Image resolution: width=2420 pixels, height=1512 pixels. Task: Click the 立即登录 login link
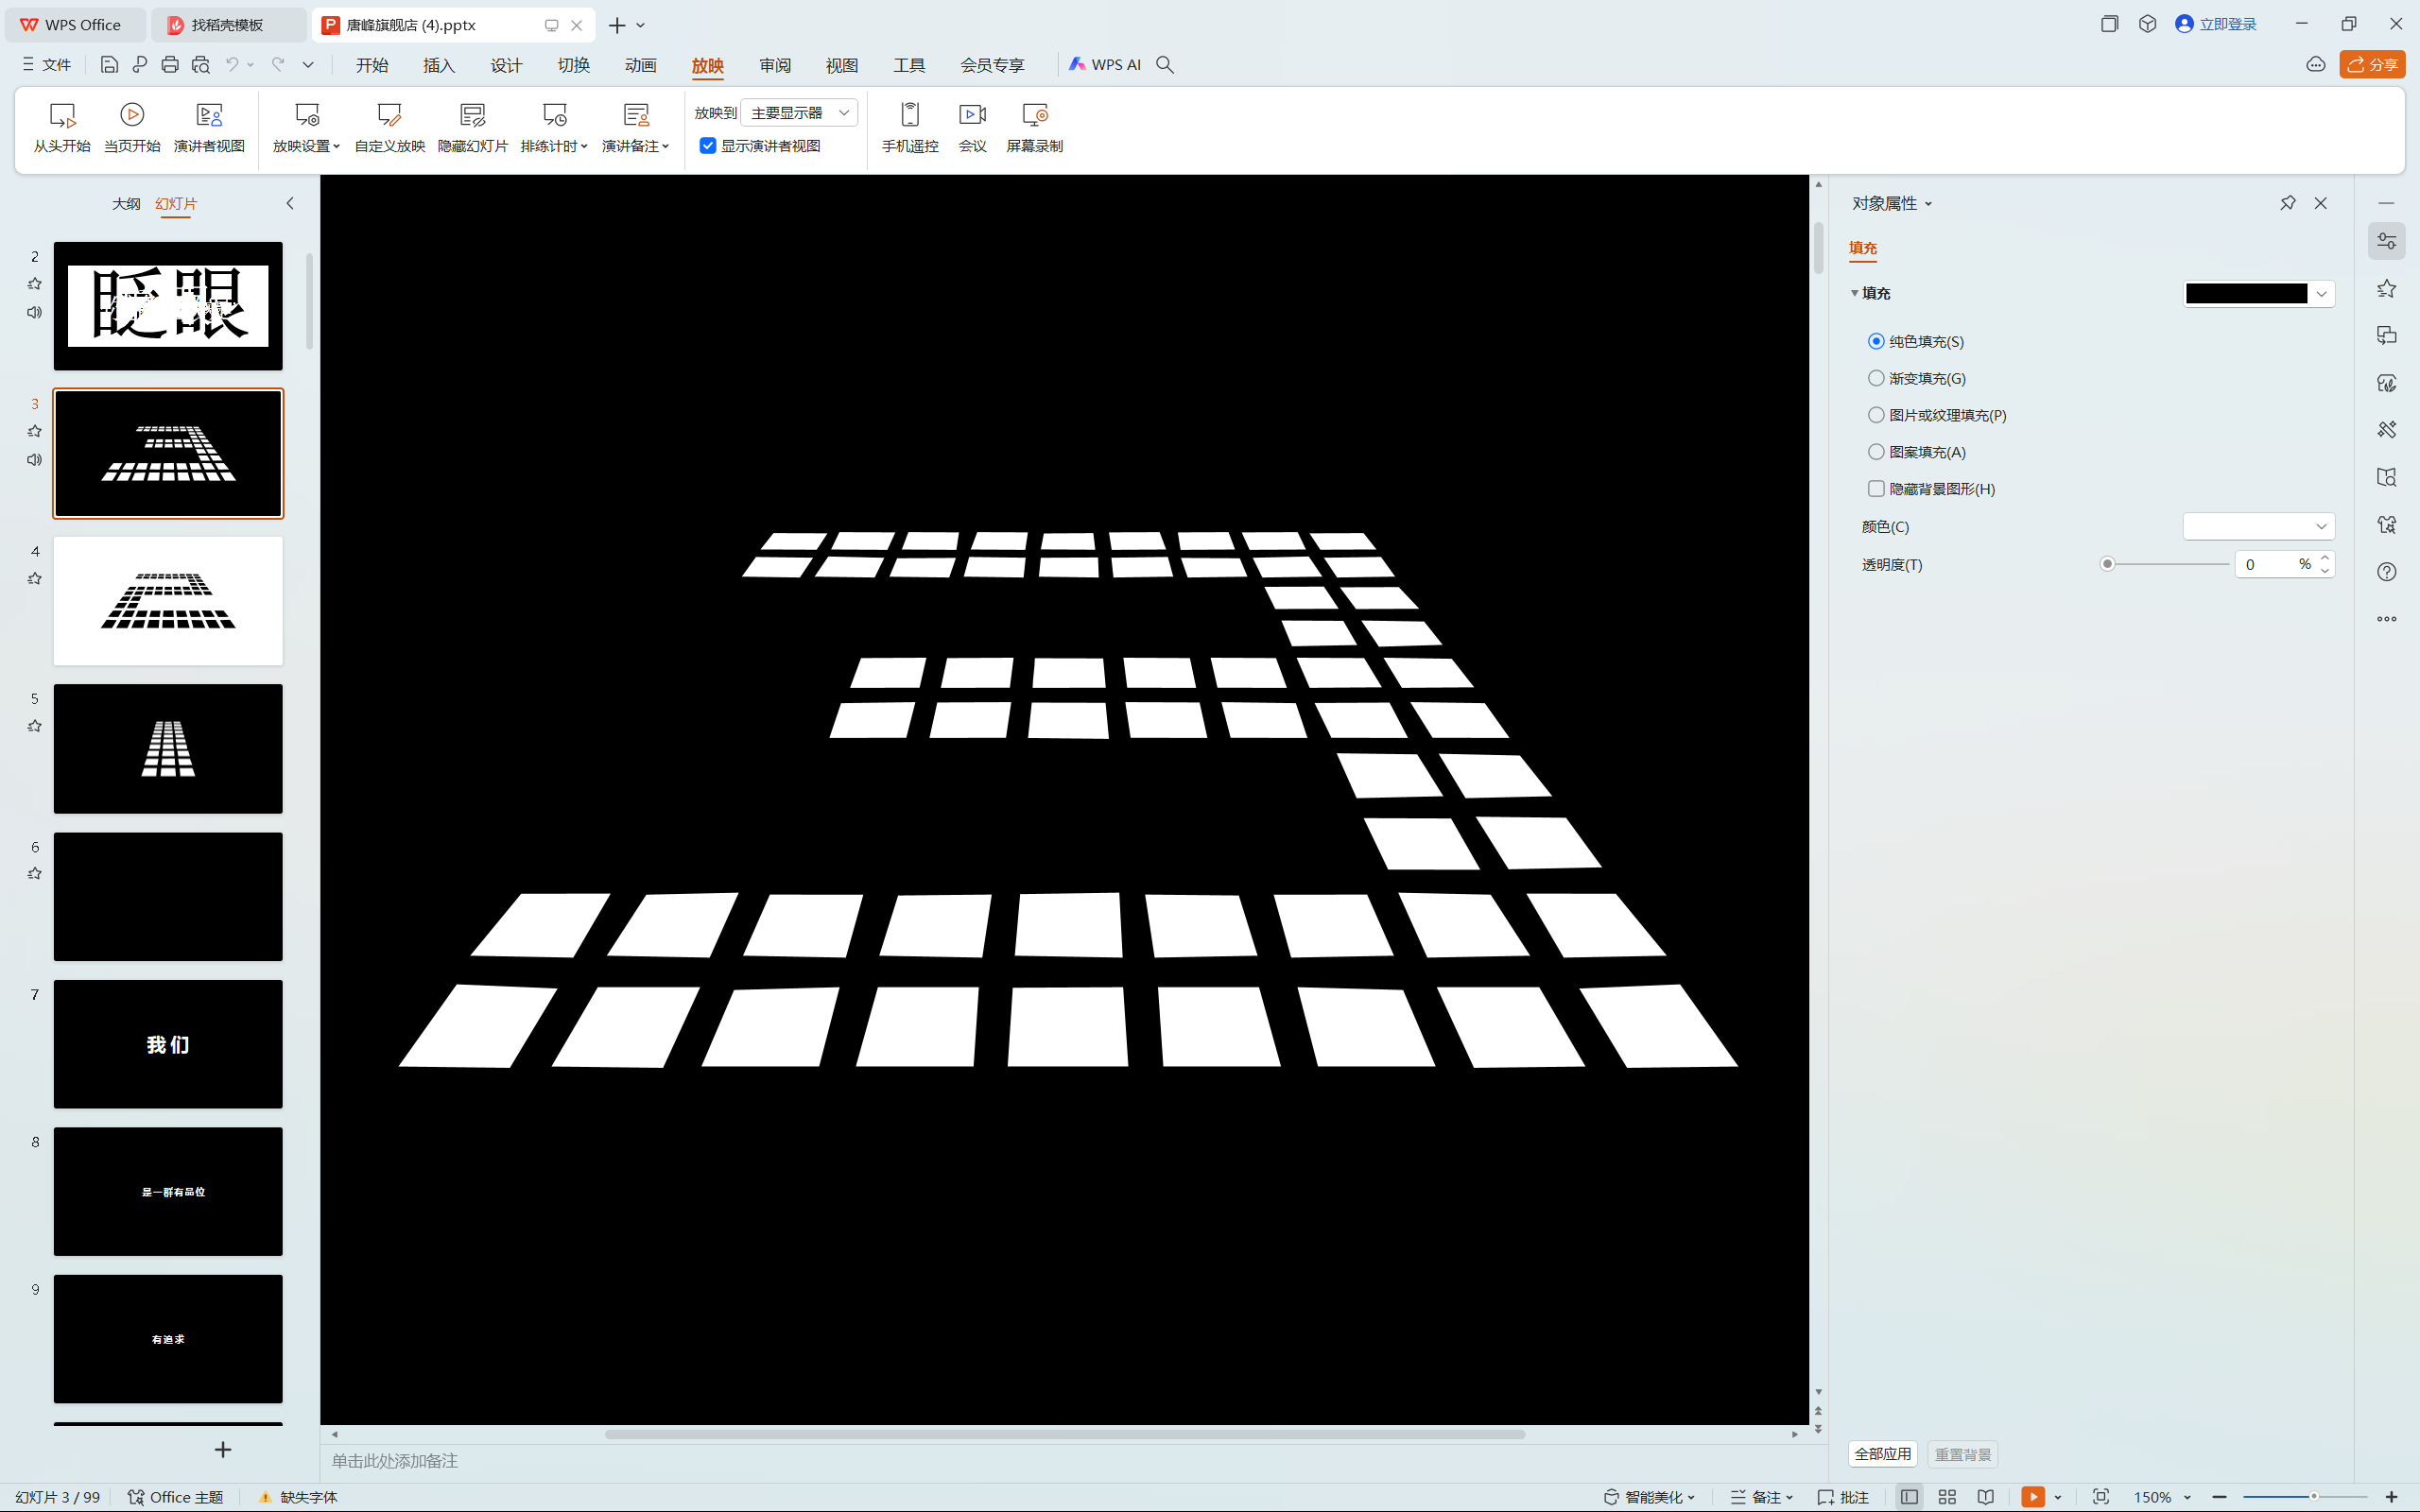click(x=2227, y=24)
